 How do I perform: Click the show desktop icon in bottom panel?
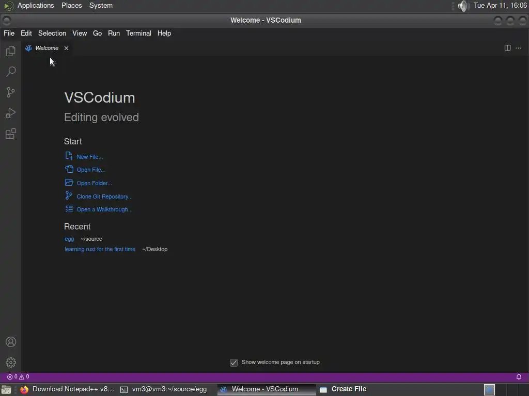click(6, 390)
